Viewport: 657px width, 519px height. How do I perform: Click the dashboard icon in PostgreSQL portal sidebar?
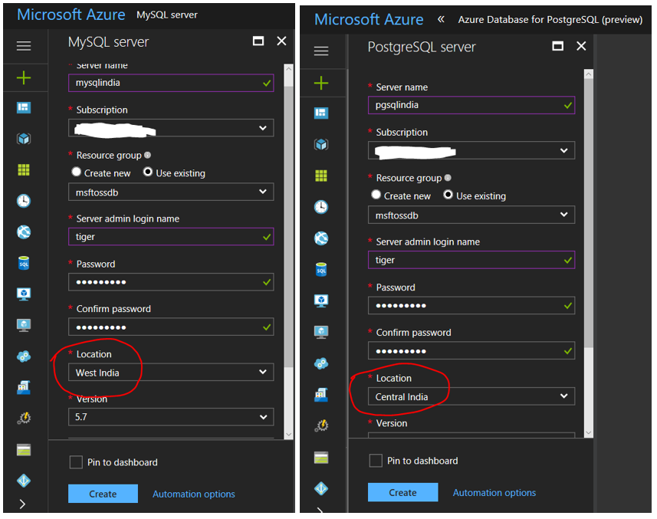pos(321,113)
